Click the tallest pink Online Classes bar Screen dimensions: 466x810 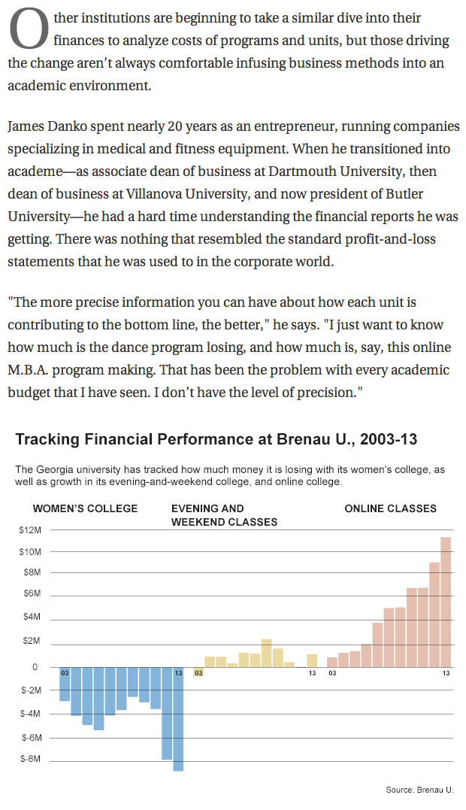click(446, 602)
